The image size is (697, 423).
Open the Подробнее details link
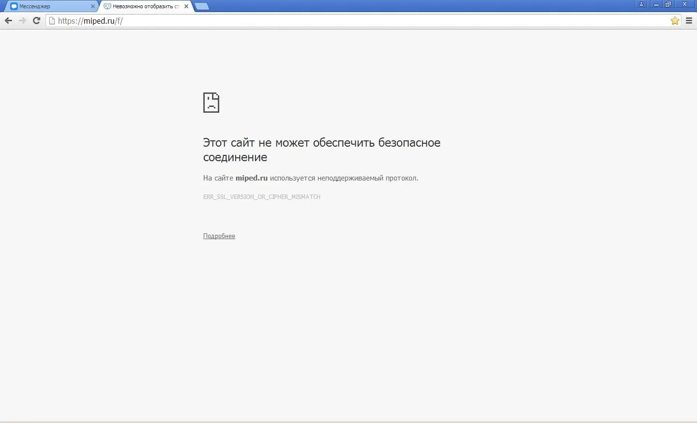(219, 236)
